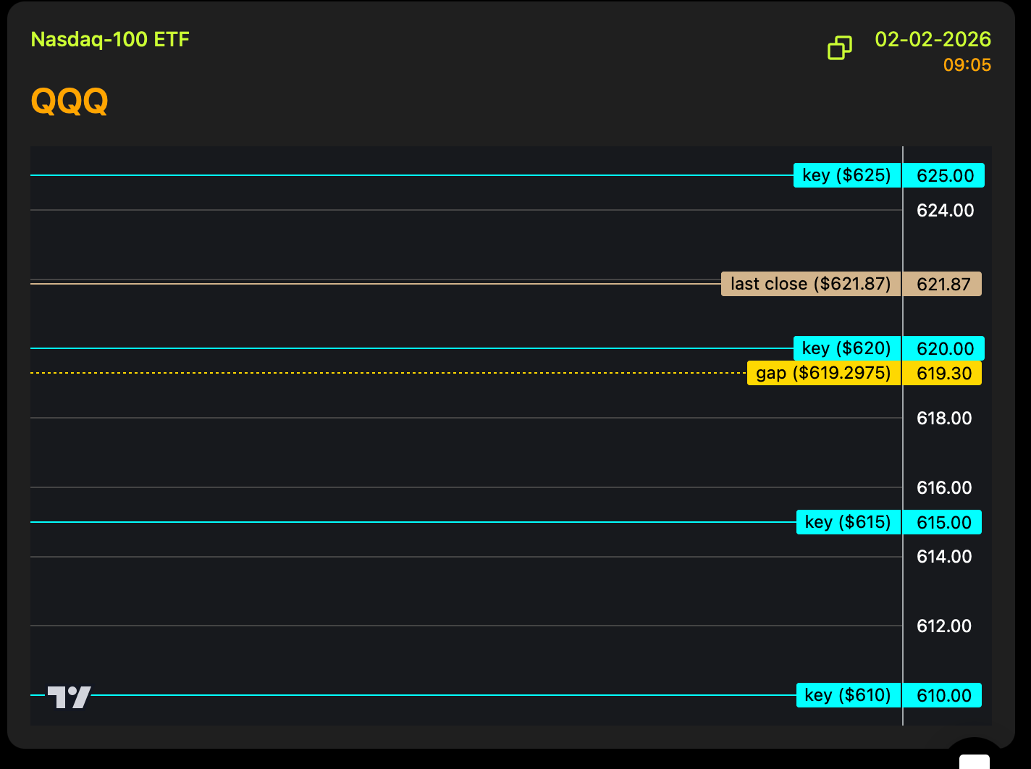Screen dimensions: 1031x769
Task: Open the TradingView logo
Action: coord(70,697)
